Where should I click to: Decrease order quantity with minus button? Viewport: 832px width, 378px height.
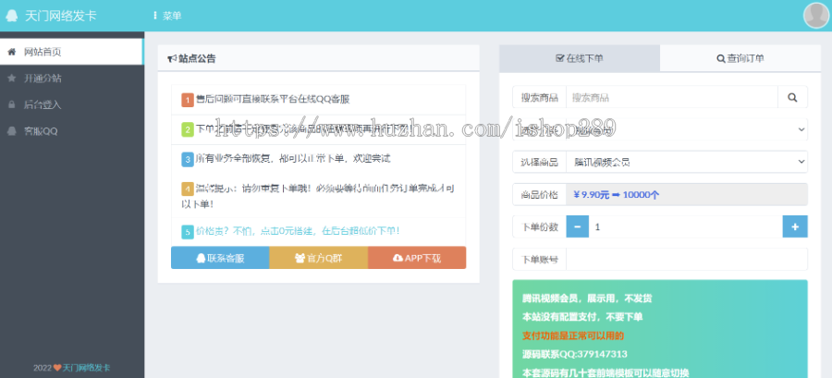pyautogui.click(x=576, y=226)
